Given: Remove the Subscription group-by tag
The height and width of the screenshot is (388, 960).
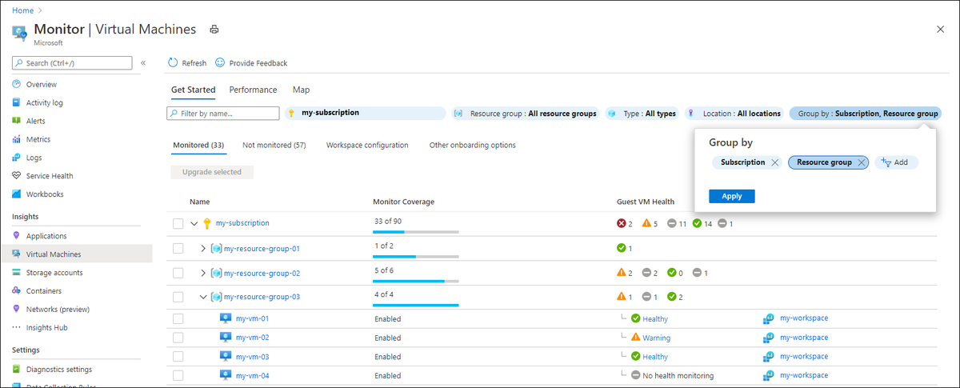Looking at the screenshot, I should point(774,162).
